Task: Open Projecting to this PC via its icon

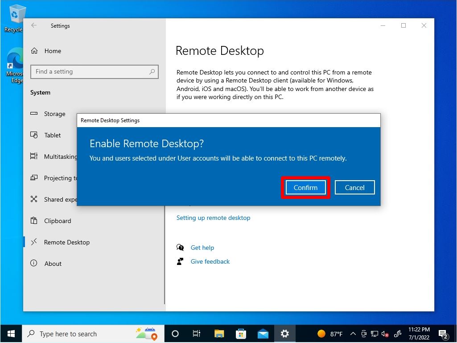Action: coord(35,178)
